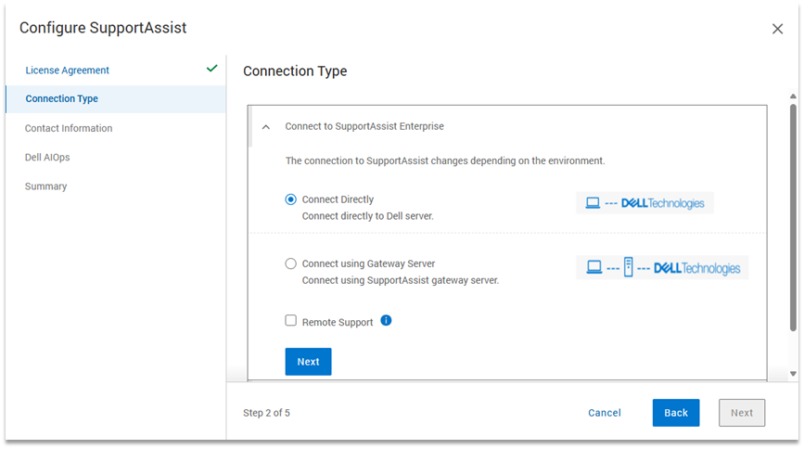The width and height of the screenshot is (804, 449).
Task: Click the Configure SupportAssist dialog title
Action: 103,28
